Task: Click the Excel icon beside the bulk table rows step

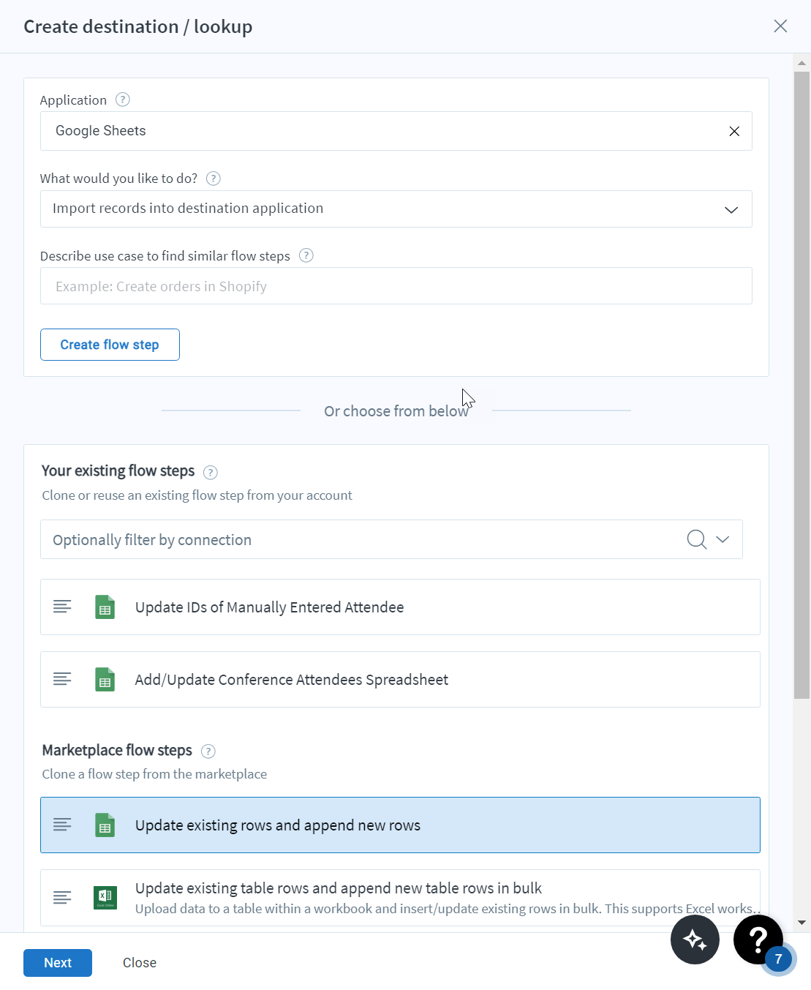Action: [105, 897]
